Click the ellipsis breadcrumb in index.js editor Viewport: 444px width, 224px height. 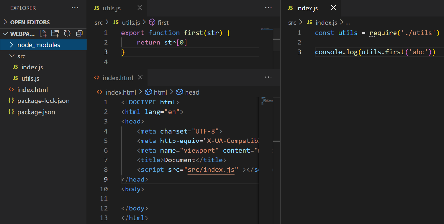pos(348,23)
